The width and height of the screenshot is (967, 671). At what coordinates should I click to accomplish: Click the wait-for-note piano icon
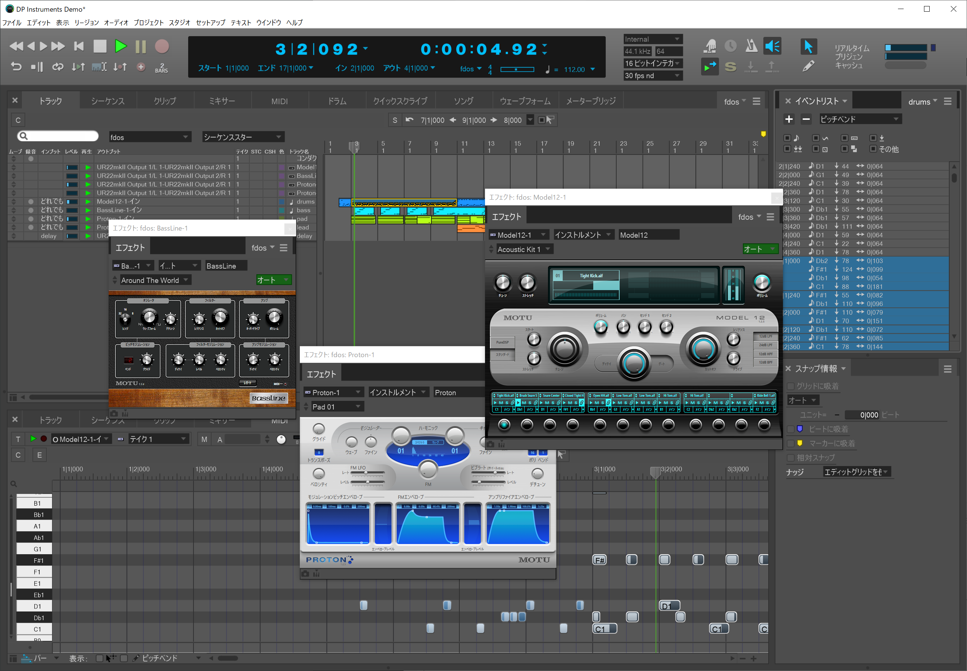[x=710, y=46]
